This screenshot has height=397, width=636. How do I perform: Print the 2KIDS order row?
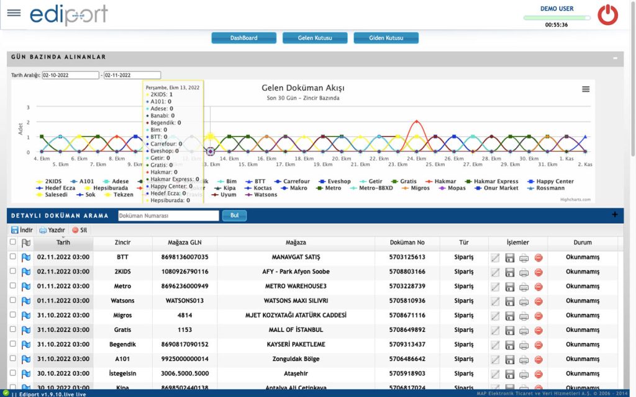(524, 272)
